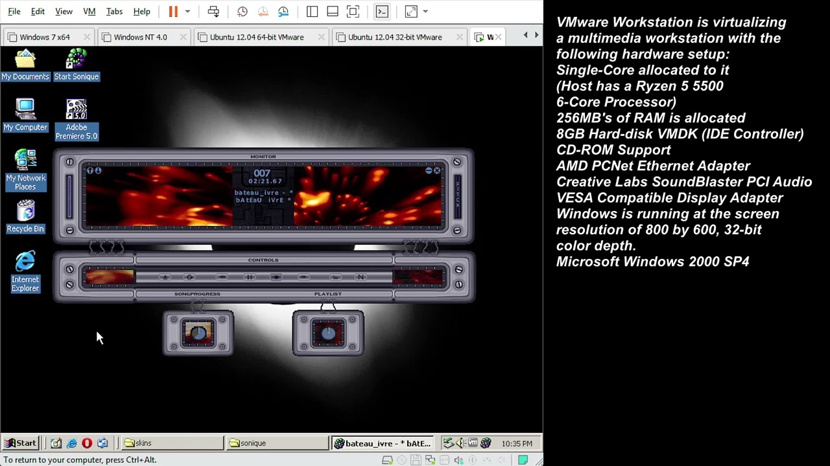
Task: Click the elapsed time 02:21.67 display
Action: click(x=265, y=181)
